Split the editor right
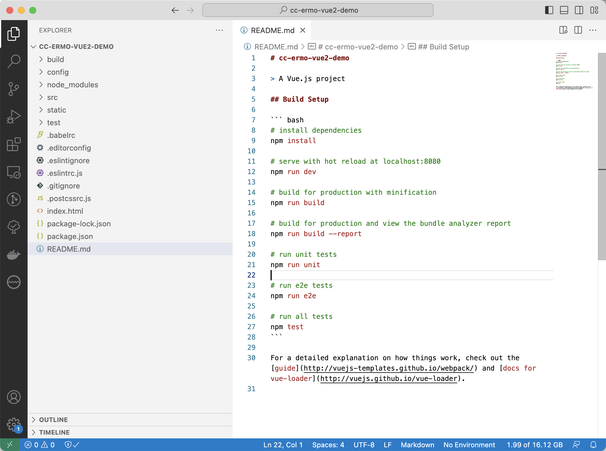The height and width of the screenshot is (451, 606). pos(578,30)
